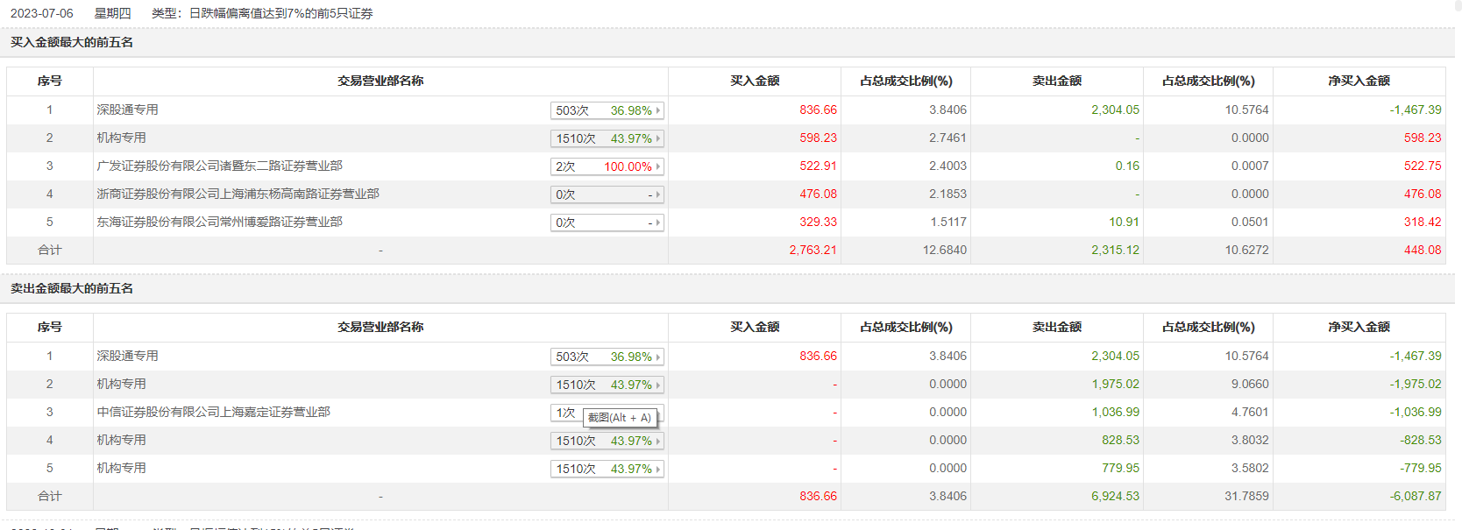Open 浙商证券上海浦东杨高南路证券营业部 link
Image resolution: width=1462 pixels, height=530 pixels.
[238, 194]
